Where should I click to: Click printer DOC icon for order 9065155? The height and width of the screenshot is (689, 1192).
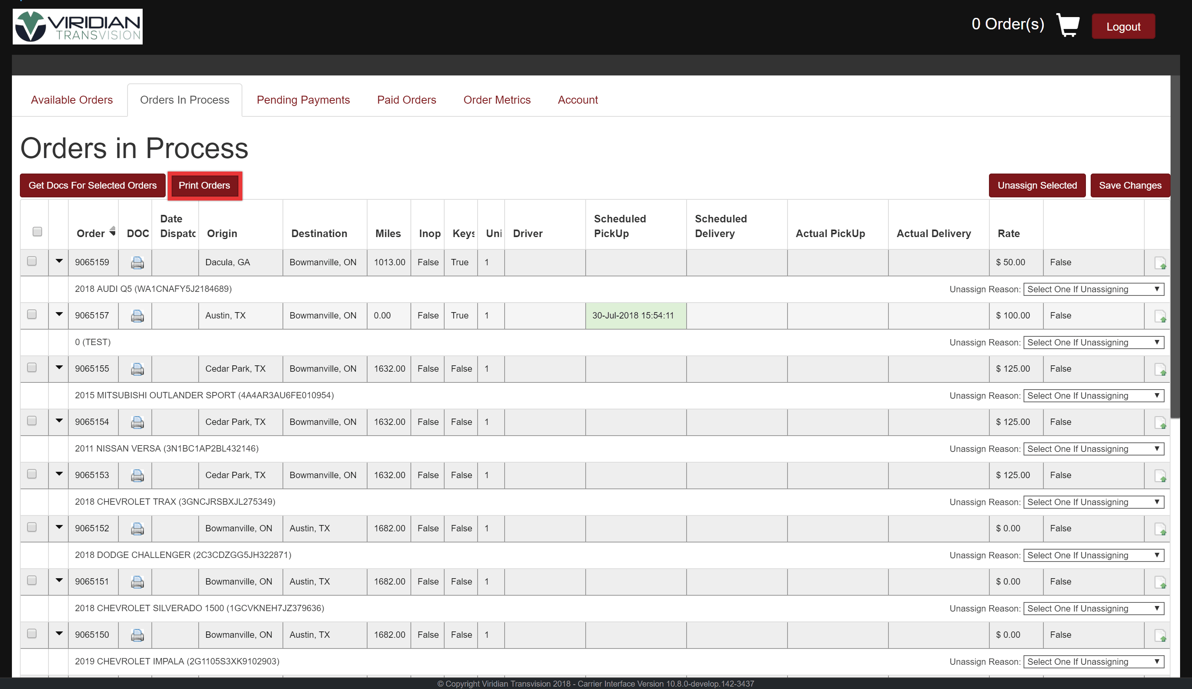[x=137, y=369]
